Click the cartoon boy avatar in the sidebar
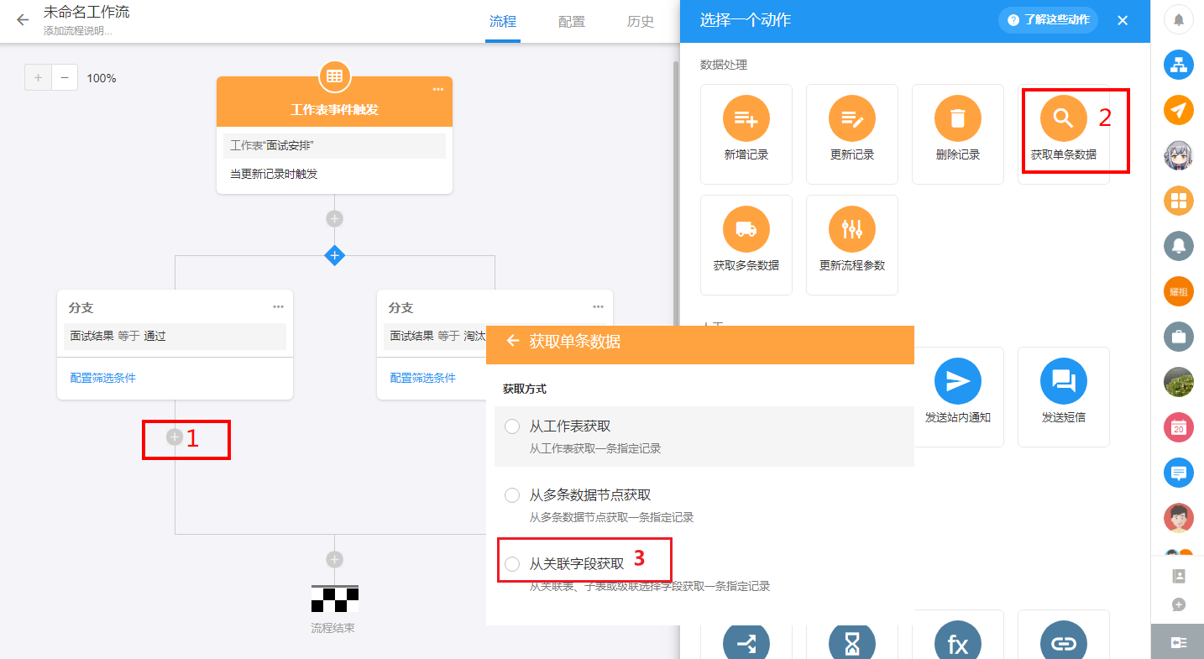Screen dimensions: 1204x659 click(1179, 518)
